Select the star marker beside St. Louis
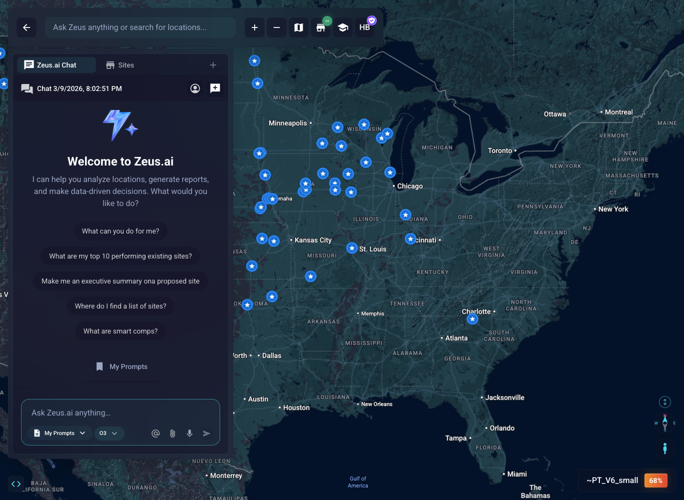Image resolution: width=684 pixels, height=500 pixels. [352, 248]
